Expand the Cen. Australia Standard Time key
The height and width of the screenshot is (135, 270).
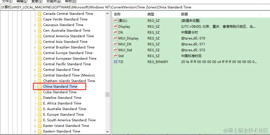(x=35, y=31)
